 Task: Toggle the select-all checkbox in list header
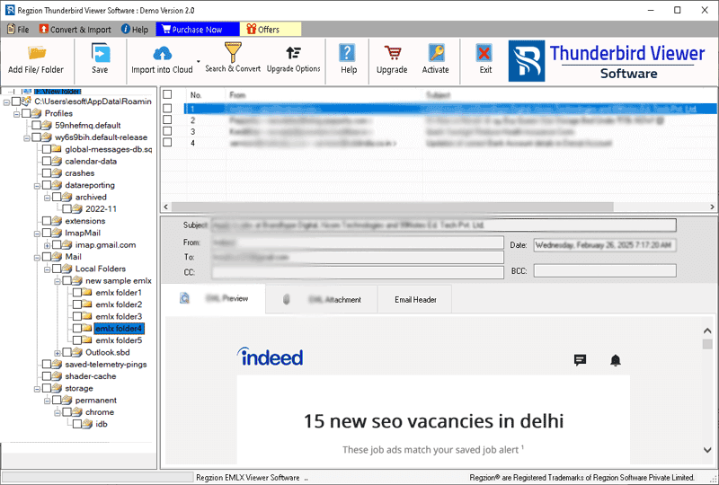point(167,94)
